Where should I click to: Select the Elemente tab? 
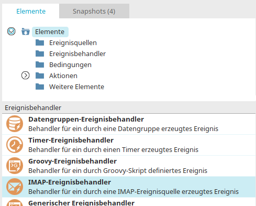point(31,11)
